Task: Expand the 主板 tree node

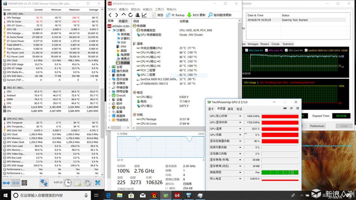Action: pos(109,67)
